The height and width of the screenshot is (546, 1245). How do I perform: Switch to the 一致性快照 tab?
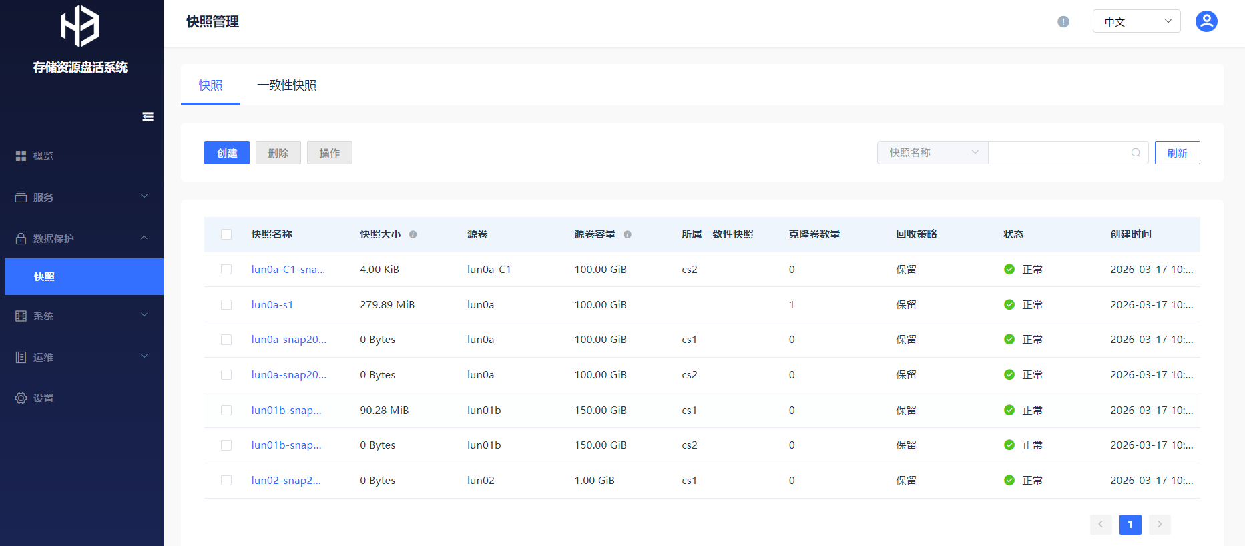[287, 85]
